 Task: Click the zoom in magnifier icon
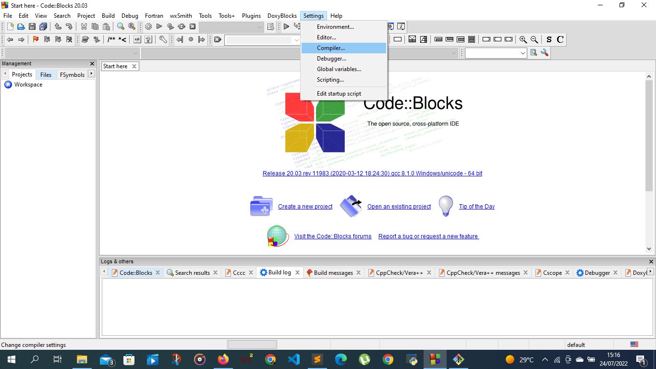click(523, 39)
